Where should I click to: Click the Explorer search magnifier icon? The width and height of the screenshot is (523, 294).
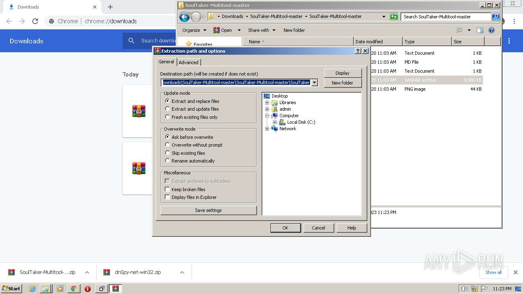point(496,17)
